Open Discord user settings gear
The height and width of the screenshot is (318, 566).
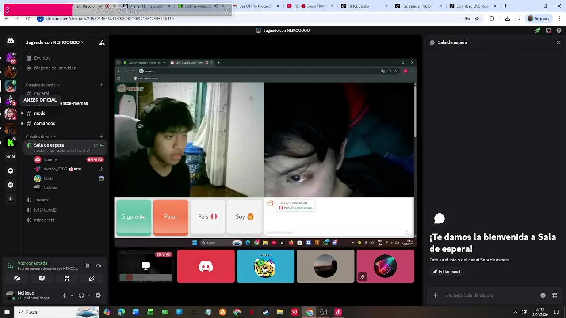98,295
